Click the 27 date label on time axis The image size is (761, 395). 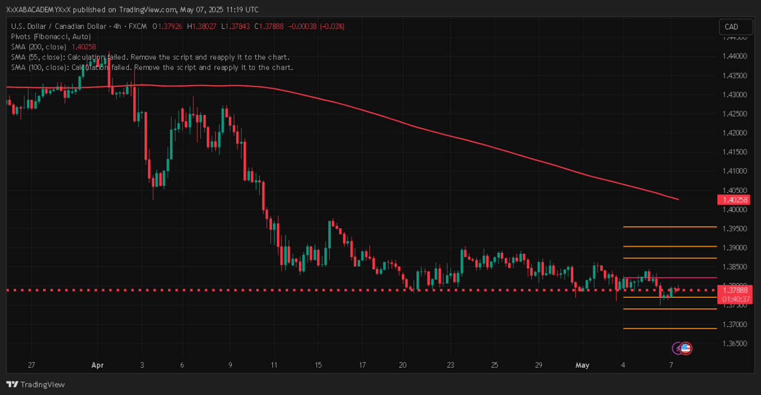click(x=31, y=365)
